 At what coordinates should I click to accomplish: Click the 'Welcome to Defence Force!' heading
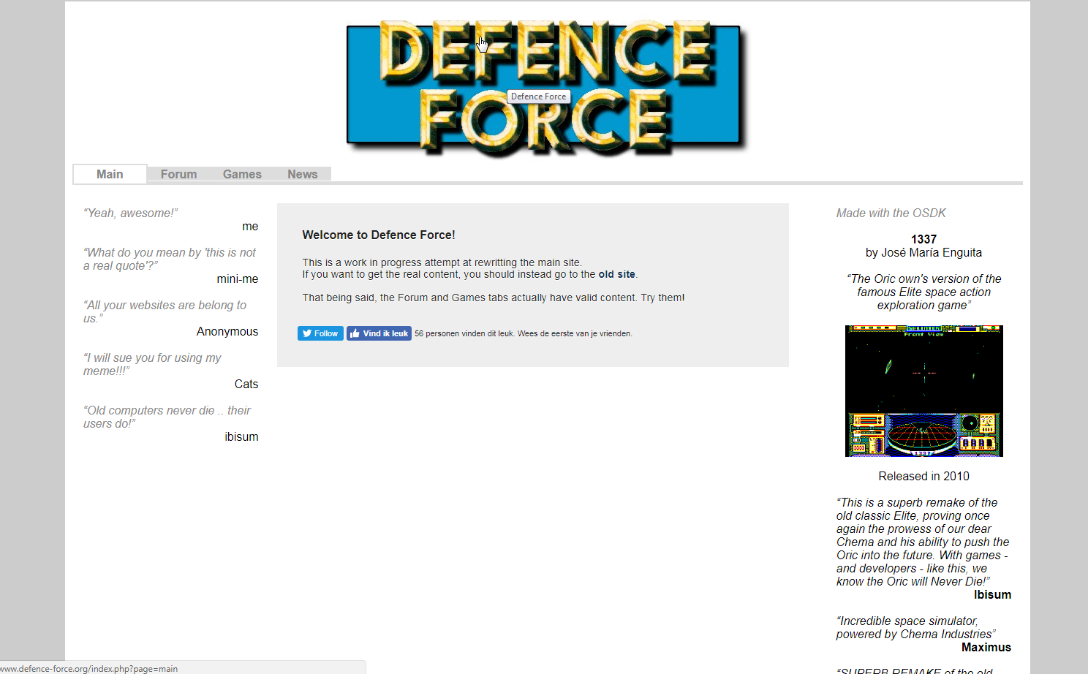coord(379,235)
